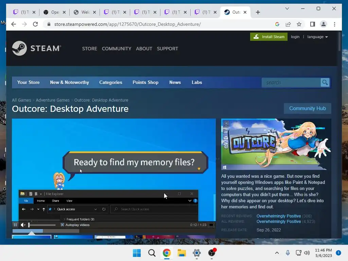
Task: Open Settings from the taskbar
Action: pyautogui.click(x=197, y=253)
